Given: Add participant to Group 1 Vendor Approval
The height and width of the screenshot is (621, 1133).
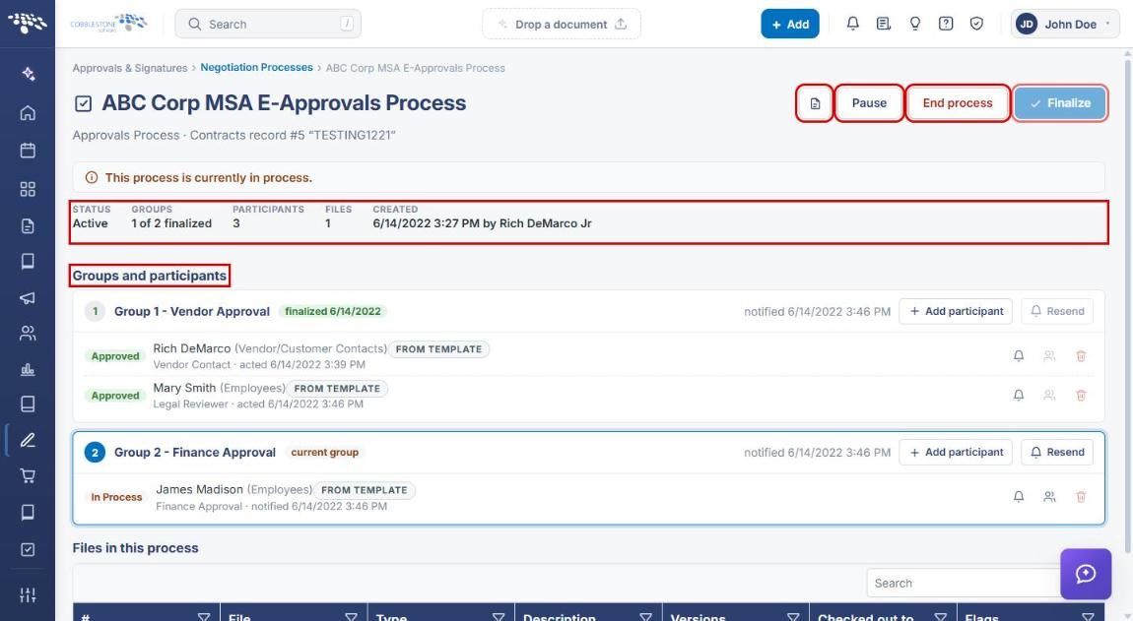Looking at the screenshot, I should click(956, 311).
